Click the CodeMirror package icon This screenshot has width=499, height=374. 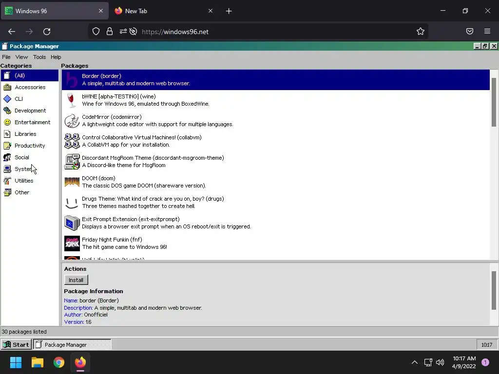coord(72,121)
